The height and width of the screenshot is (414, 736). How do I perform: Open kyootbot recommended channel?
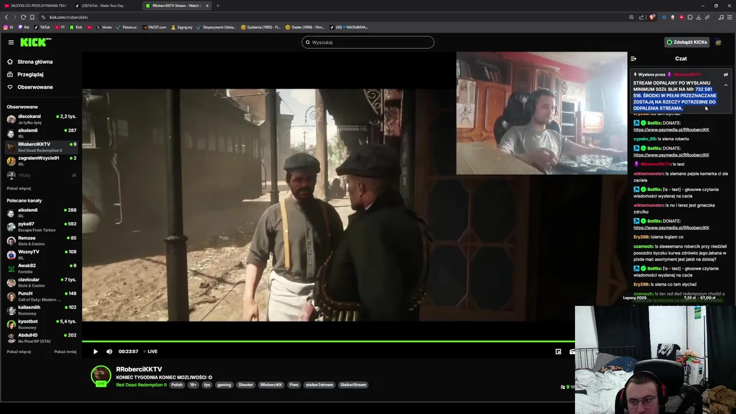click(41, 324)
